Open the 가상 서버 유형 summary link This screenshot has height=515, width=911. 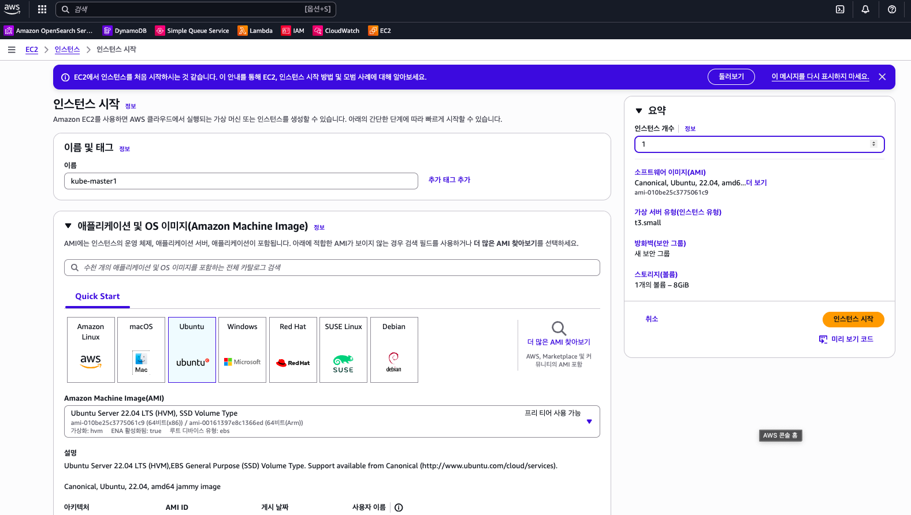678,212
